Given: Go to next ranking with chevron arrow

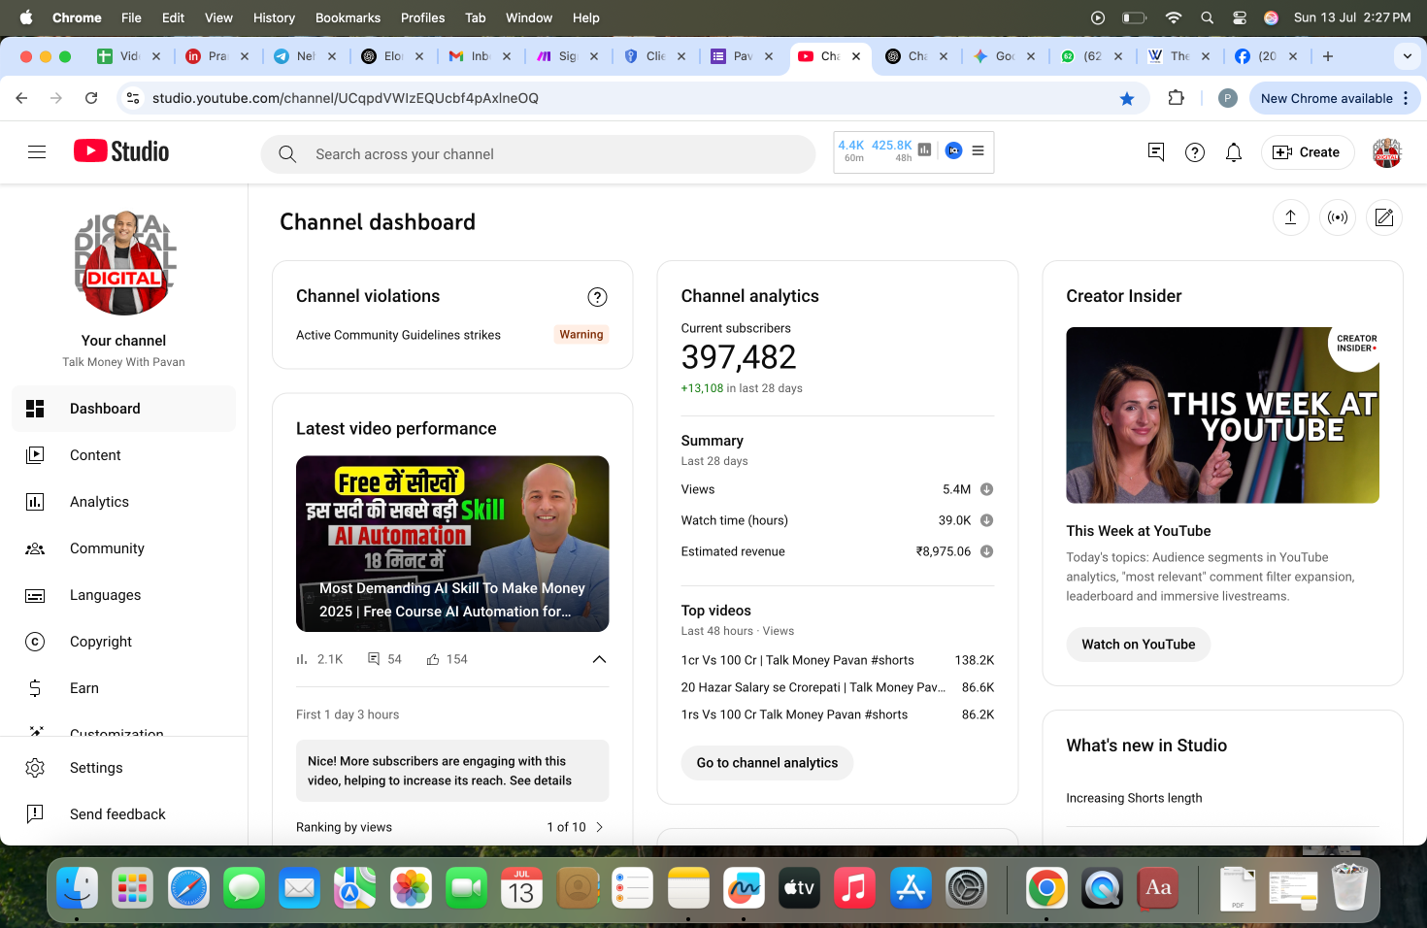Looking at the screenshot, I should click(x=599, y=827).
